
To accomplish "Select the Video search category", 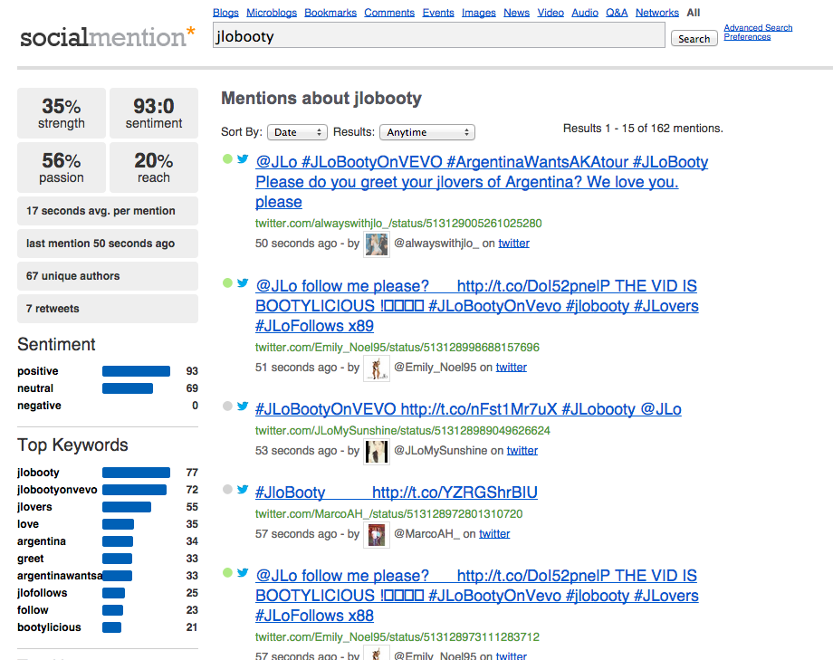I will point(551,13).
